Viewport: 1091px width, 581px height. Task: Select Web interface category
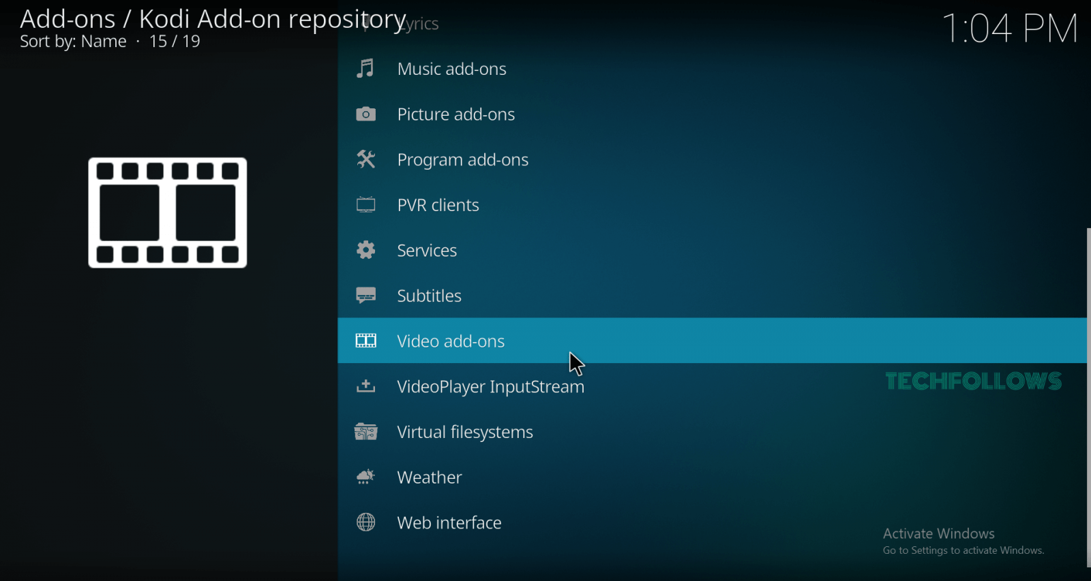point(712,522)
